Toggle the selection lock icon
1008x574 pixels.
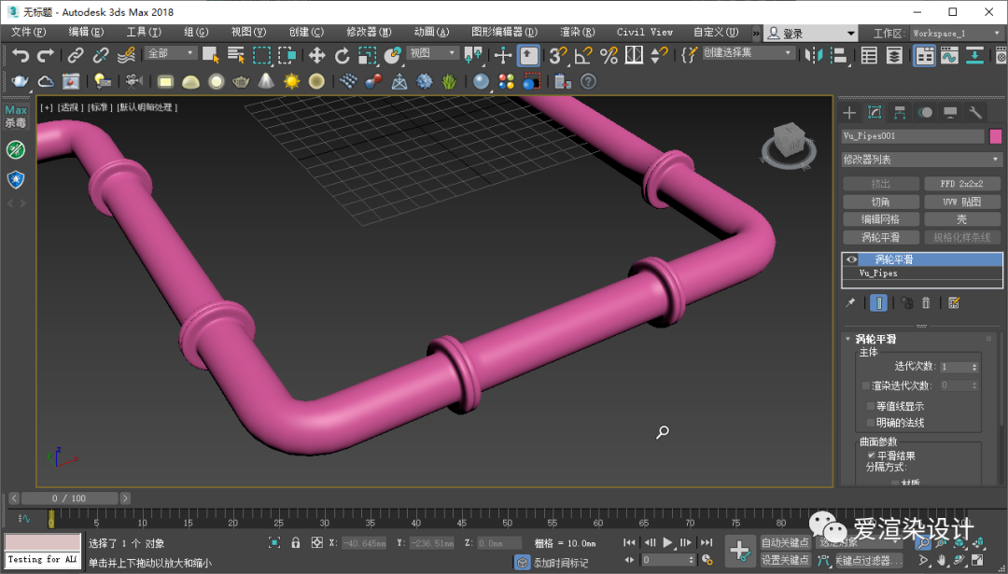click(x=296, y=542)
